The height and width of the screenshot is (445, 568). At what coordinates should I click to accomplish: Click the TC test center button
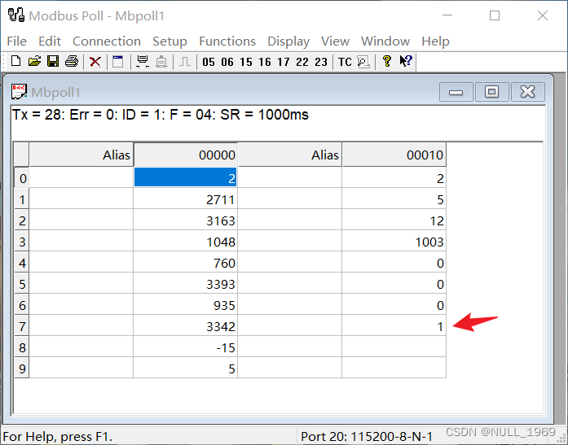(345, 62)
